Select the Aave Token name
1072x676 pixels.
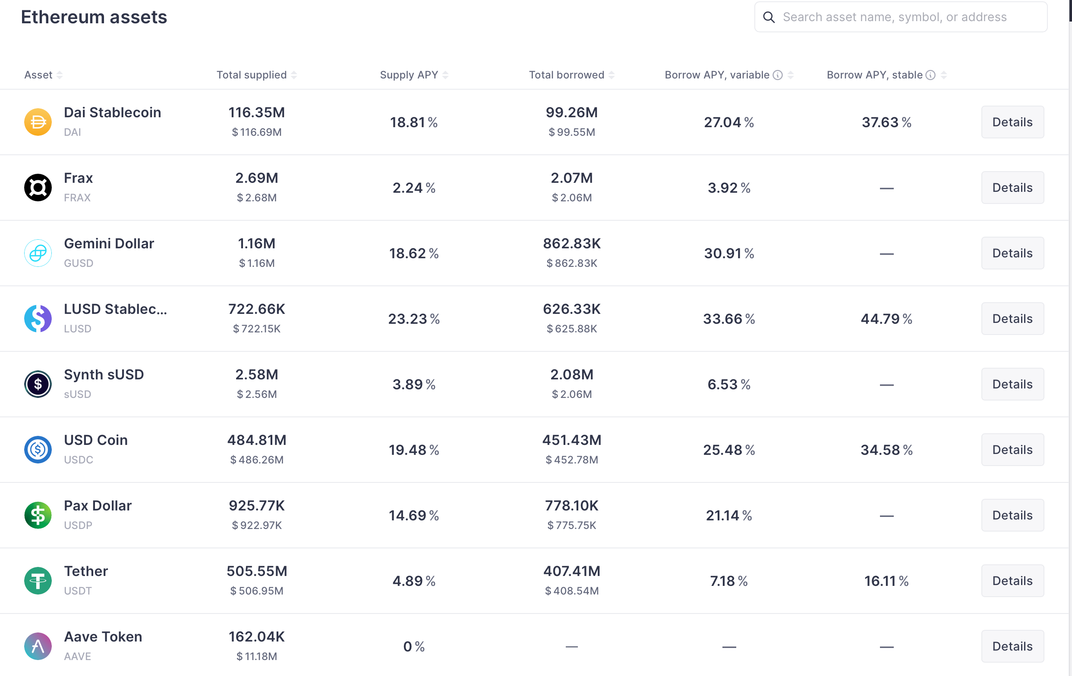click(103, 636)
